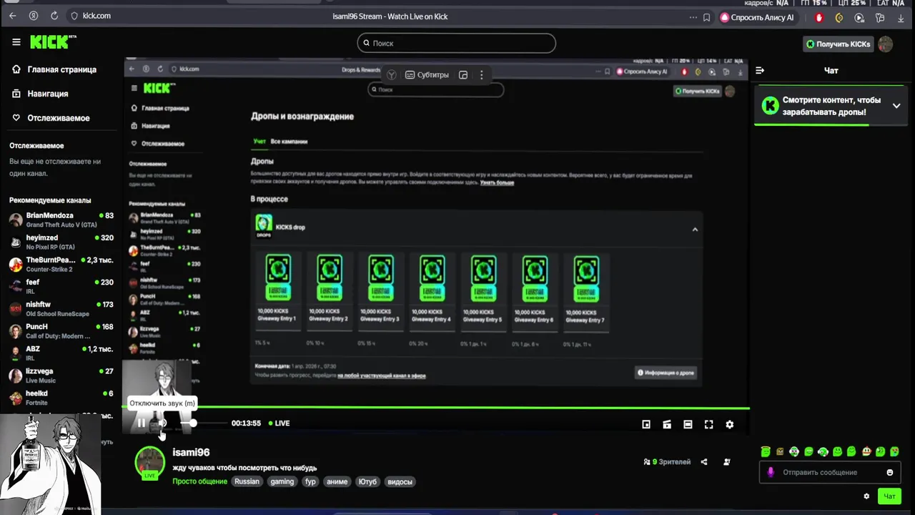Create a clip with the clapperboard icon
The image size is (915, 515).
[667, 424]
